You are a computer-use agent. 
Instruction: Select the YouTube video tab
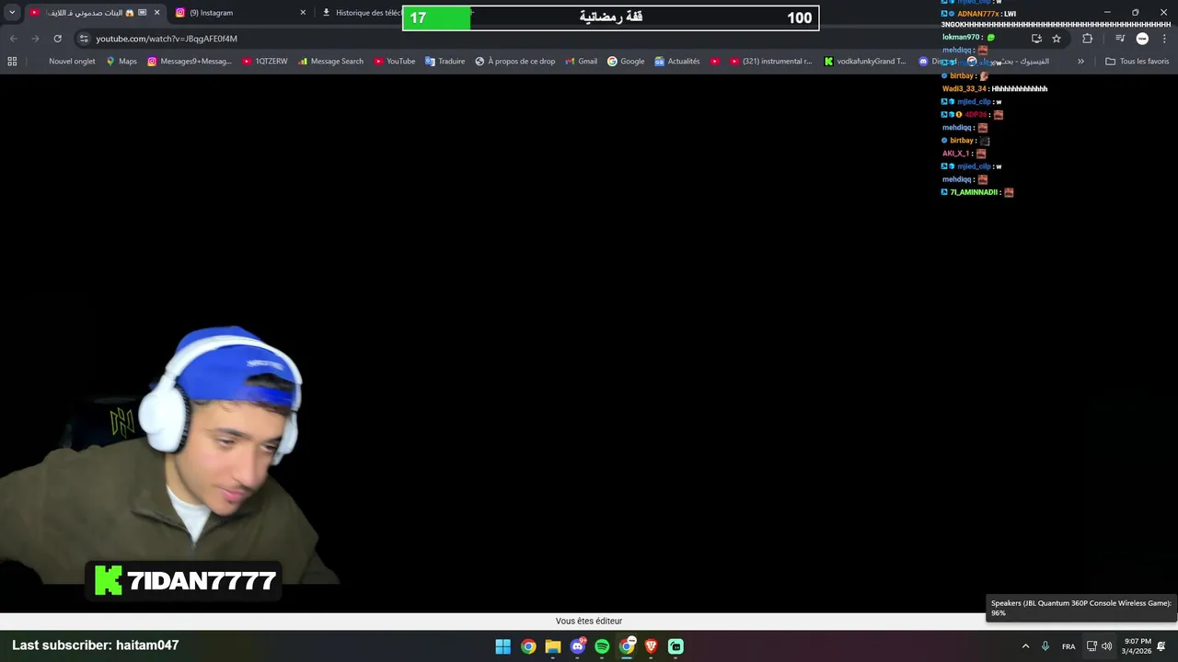click(x=89, y=13)
